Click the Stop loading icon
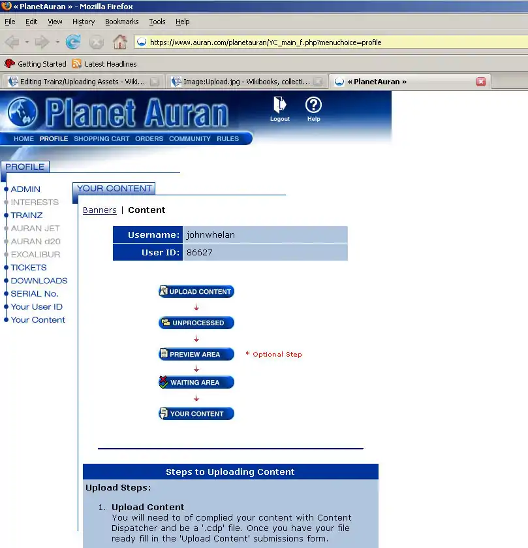 (x=97, y=42)
